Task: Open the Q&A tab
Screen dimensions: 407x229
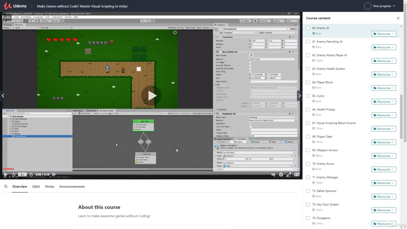Action: 36,186
